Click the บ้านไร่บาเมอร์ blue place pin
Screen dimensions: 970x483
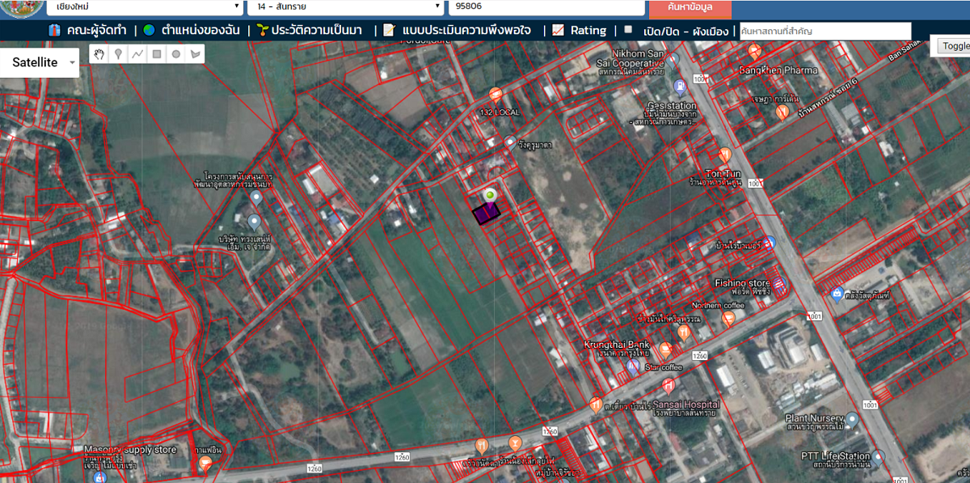pos(770,243)
